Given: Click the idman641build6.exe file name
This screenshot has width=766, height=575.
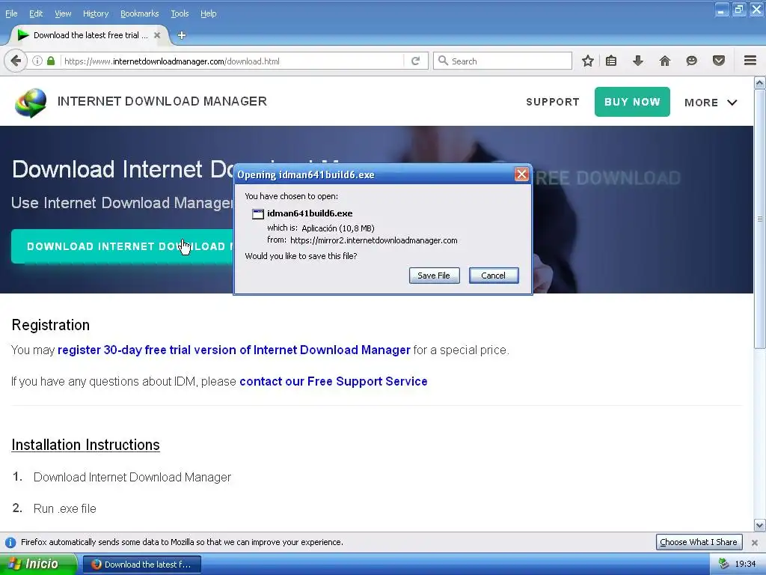Looking at the screenshot, I should 310,213.
